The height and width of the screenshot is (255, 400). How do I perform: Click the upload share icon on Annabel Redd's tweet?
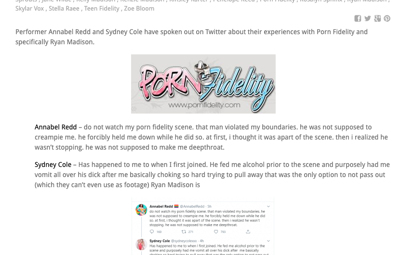click(x=248, y=231)
